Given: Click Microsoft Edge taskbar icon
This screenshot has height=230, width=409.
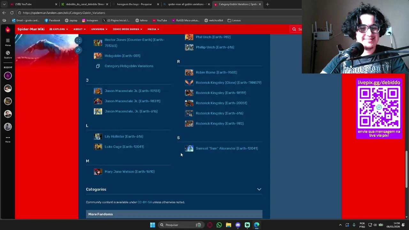Looking at the screenshot, I should pyautogui.click(x=257, y=225).
